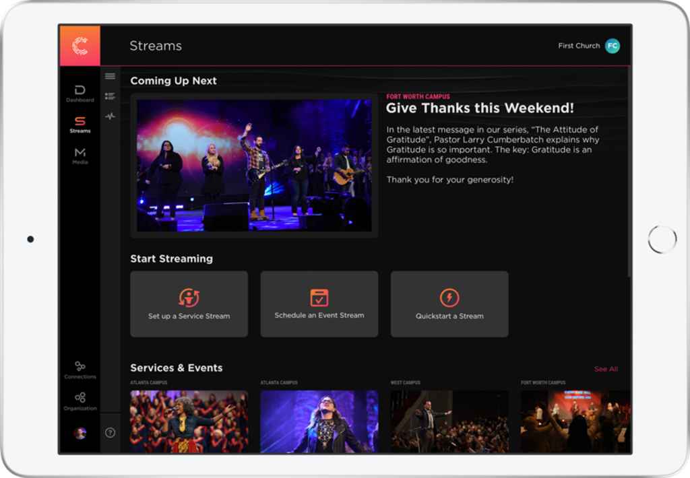Click the Service Stream sync icon
Screen dimensions: 690x478
pos(189,298)
